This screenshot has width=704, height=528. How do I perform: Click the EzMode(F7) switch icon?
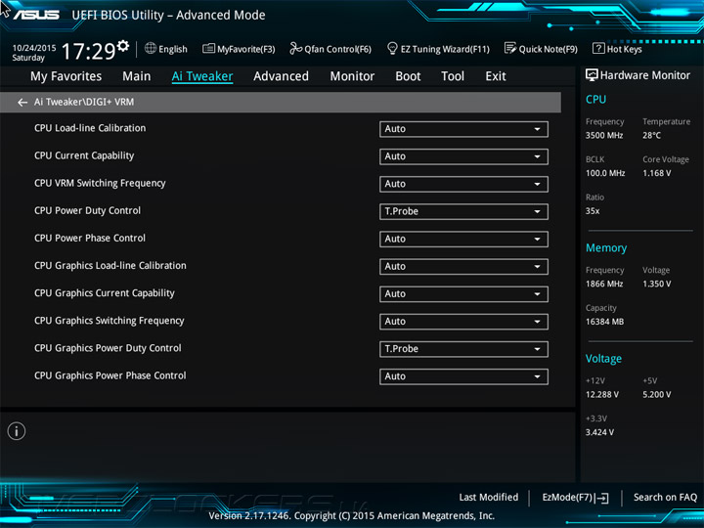point(603,498)
